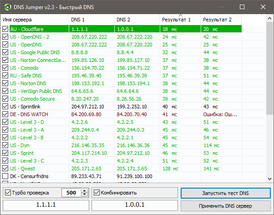274x215 pixels.
Task: Click the Запустить тест DNS button
Action: pos(226,193)
